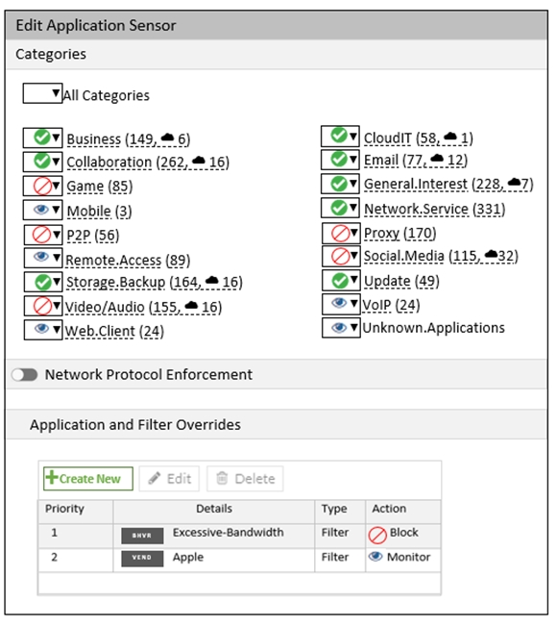Click the Delete override button
Image resolution: width=557 pixels, height=627 pixels.
point(245,478)
